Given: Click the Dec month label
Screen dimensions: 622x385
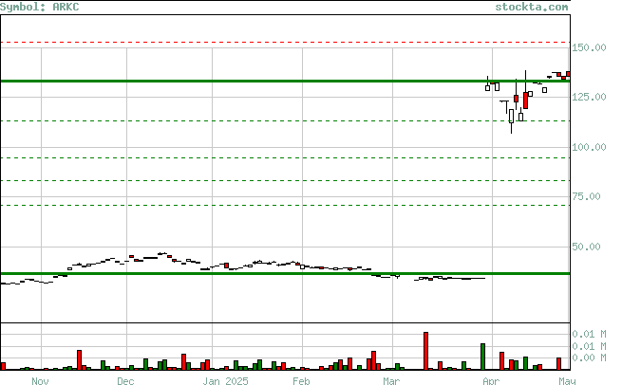Looking at the screenshot, I should [x=125, y=380].
